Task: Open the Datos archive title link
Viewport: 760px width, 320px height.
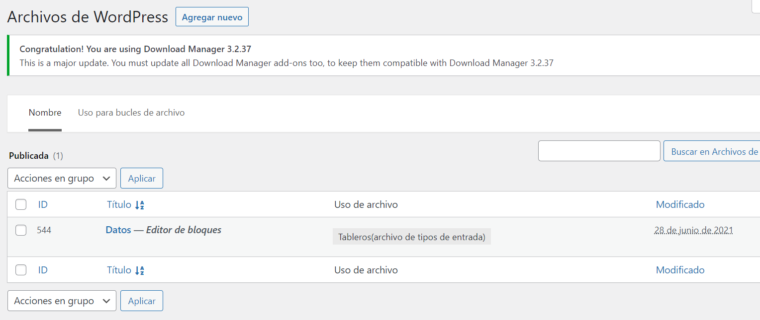Action: tap(118, 230)
